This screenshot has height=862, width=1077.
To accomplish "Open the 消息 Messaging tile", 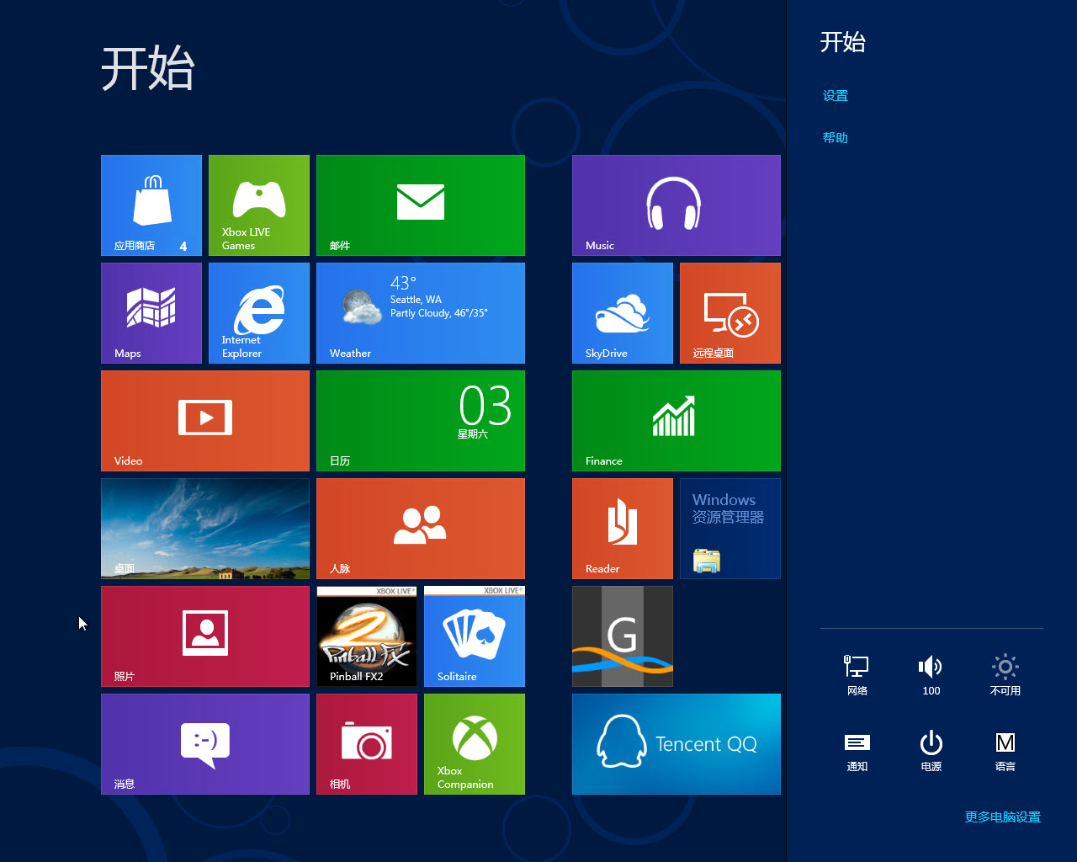I will pos(205,744).
